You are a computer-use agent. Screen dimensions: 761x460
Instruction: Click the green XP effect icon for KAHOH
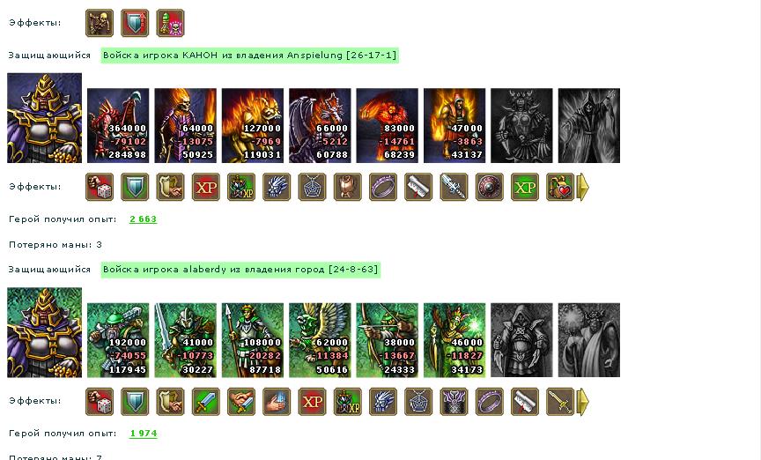tap(525, 187)
